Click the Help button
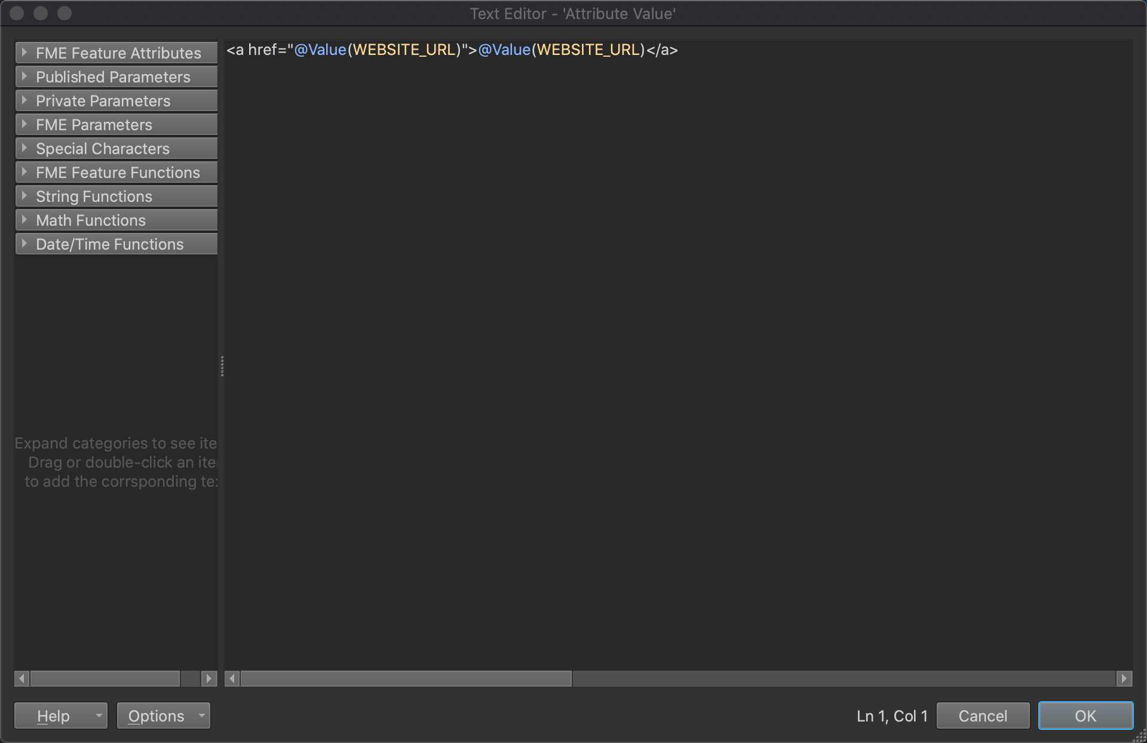 54,716
